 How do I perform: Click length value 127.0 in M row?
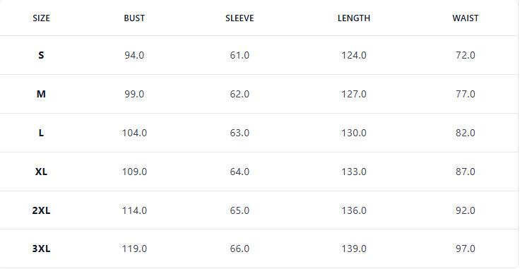[x=354, y=94]
